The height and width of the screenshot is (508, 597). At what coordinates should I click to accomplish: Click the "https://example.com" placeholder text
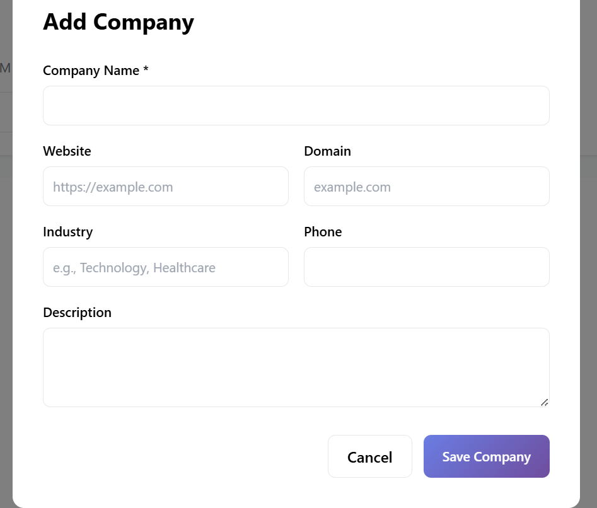click(x=113, y=187)
